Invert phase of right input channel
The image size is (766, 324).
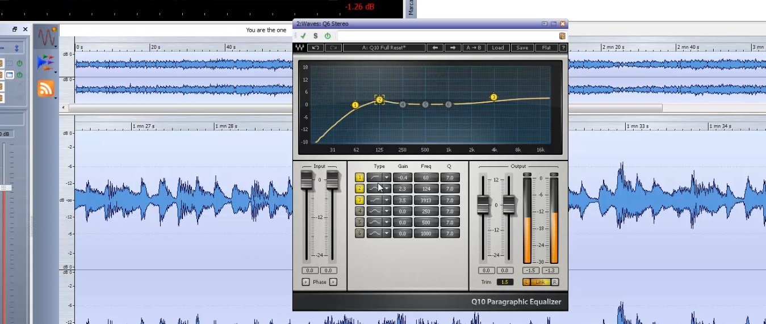coord(333,282)
